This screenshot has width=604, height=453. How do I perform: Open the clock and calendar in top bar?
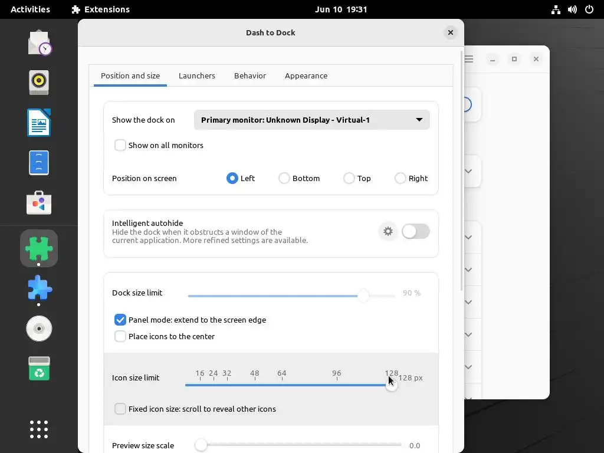(x=341, y=9)
